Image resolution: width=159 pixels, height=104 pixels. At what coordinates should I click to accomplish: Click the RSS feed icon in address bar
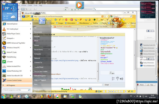pyautogui.click(x=102, y=16)
